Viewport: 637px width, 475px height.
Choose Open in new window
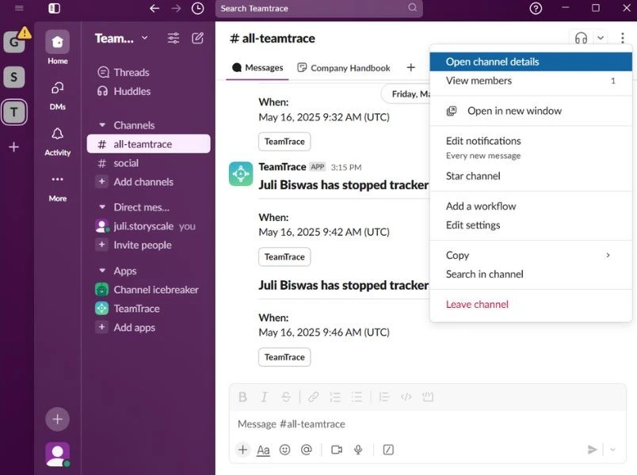(x=531, y=111)
